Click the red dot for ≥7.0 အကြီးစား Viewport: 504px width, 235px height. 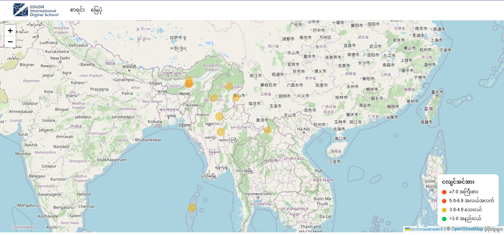[x=444, y=192]
